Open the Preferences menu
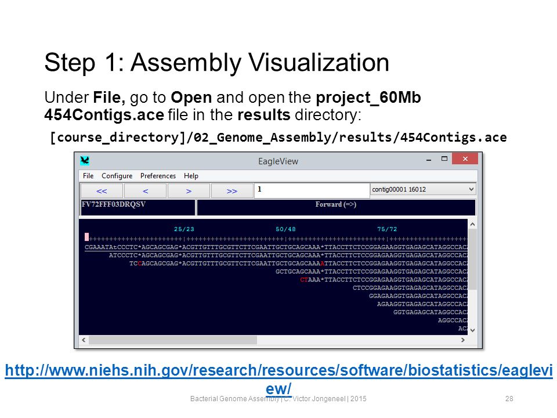This screenshot has height=418, width=557. point(158,176)
